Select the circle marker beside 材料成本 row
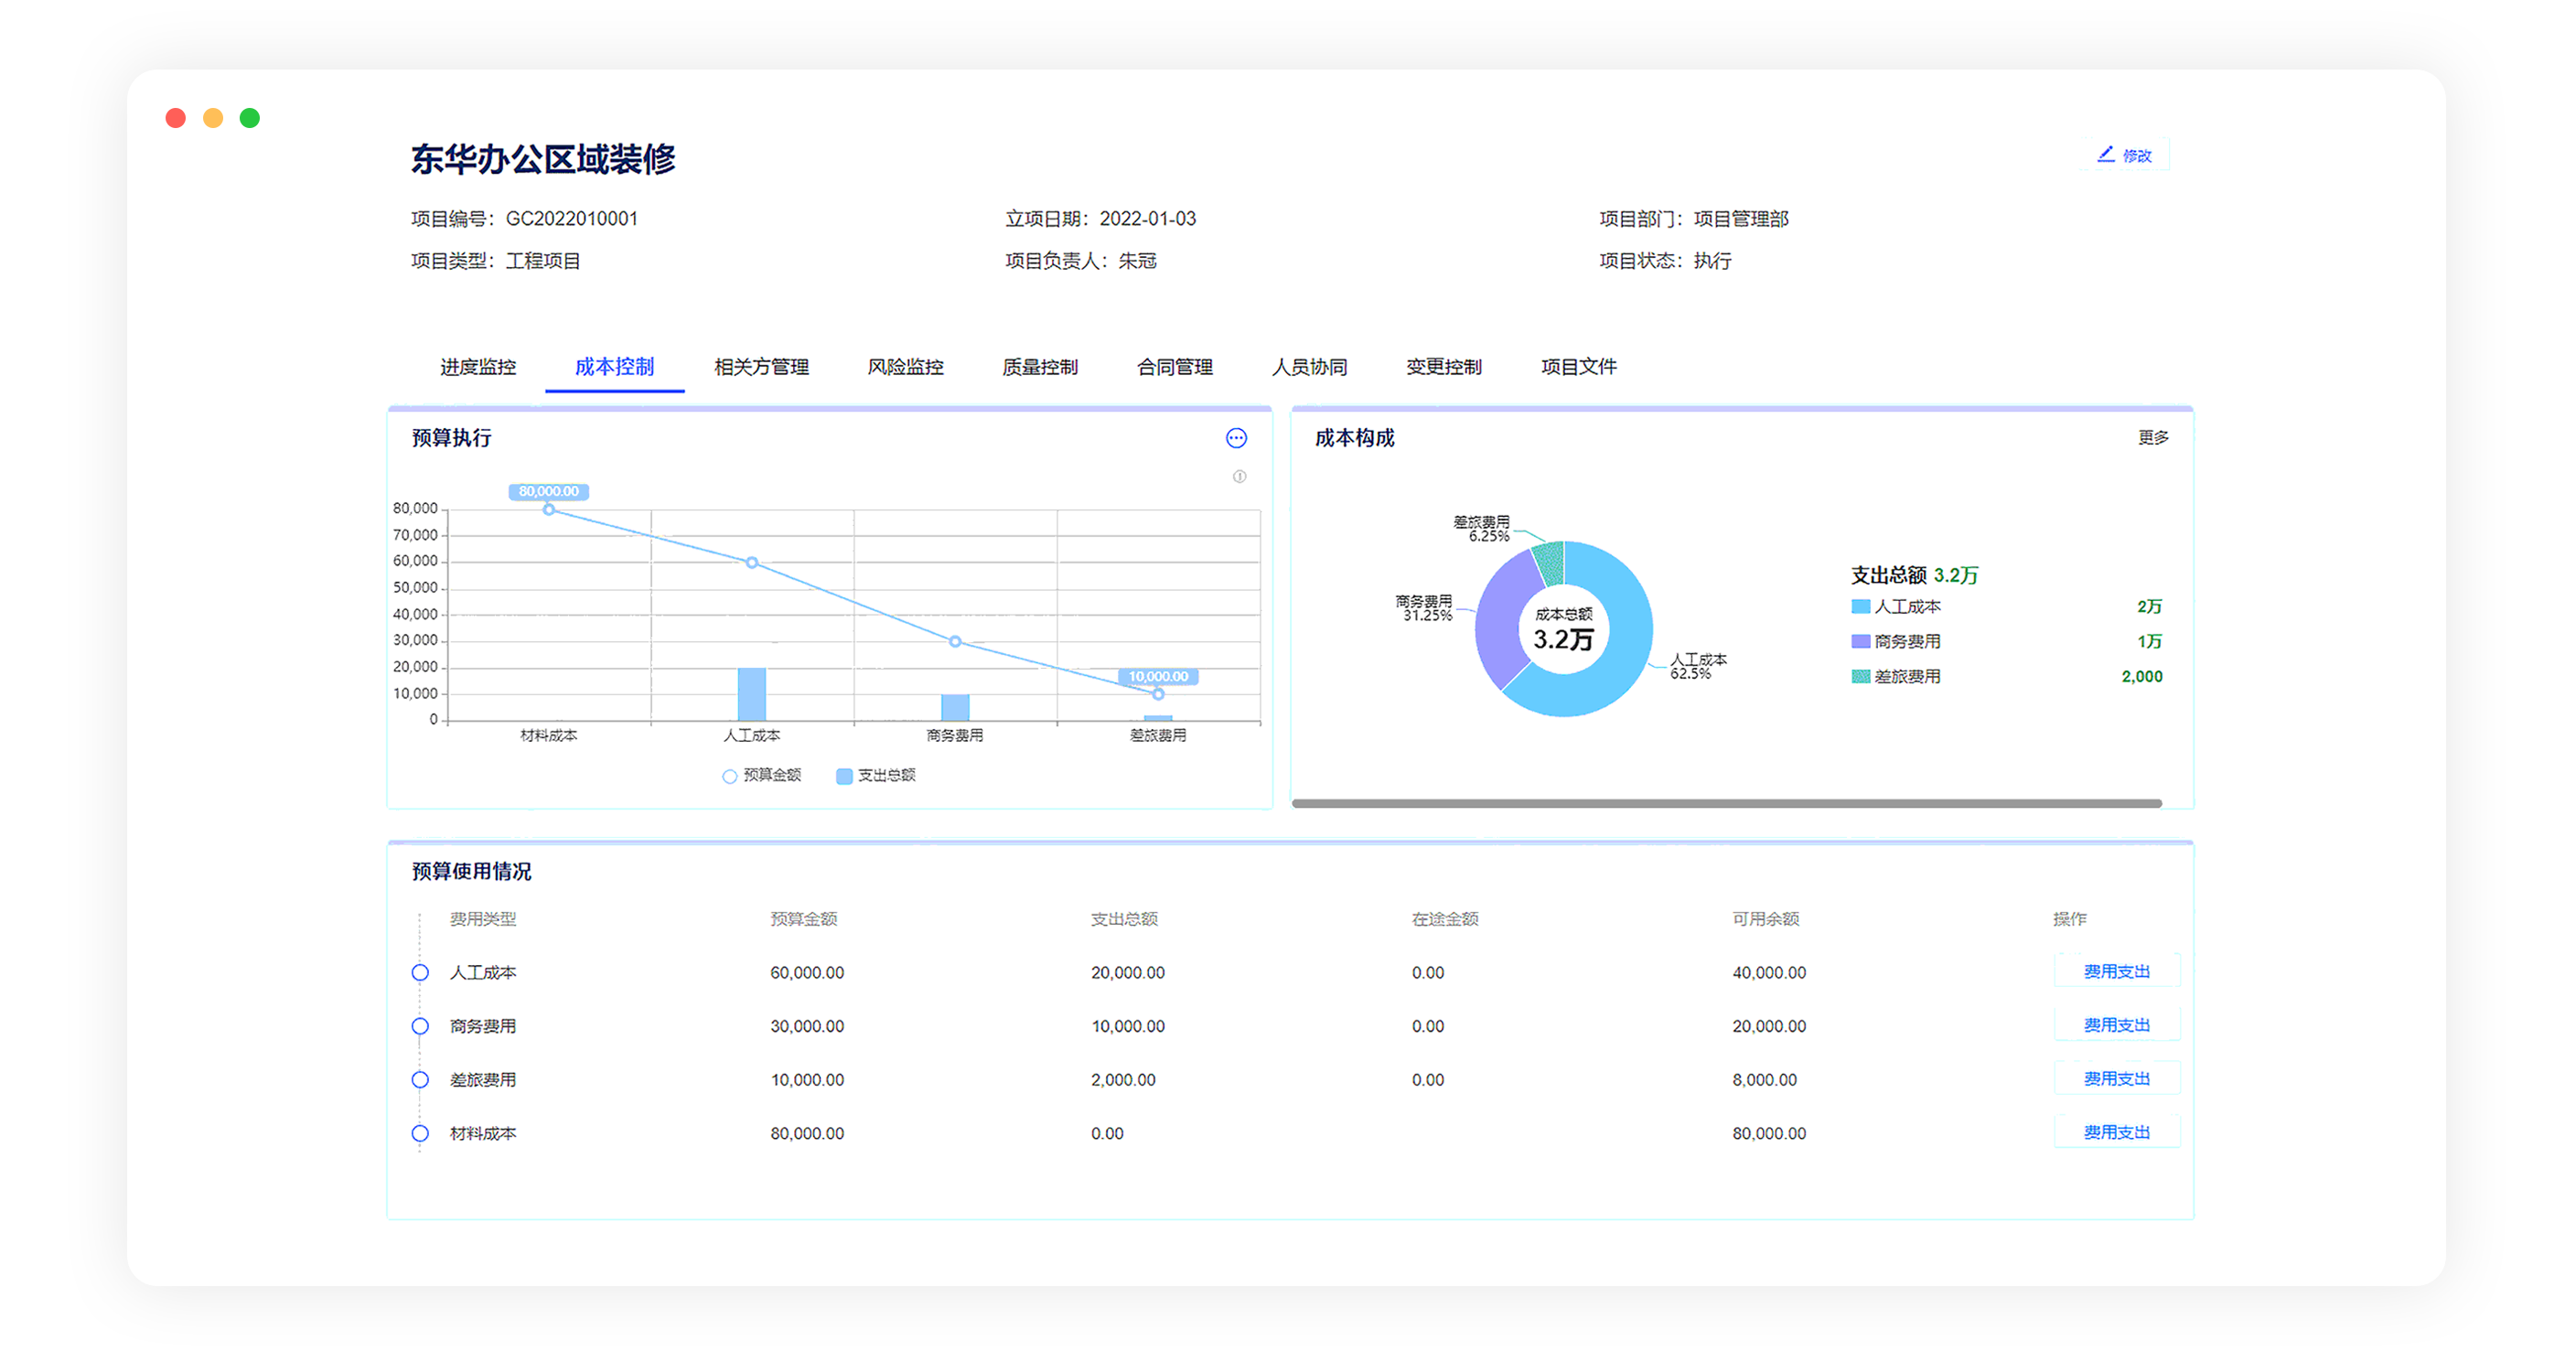The height and width of the screenshot is (1362, 2576). (x=420, y=1133)
